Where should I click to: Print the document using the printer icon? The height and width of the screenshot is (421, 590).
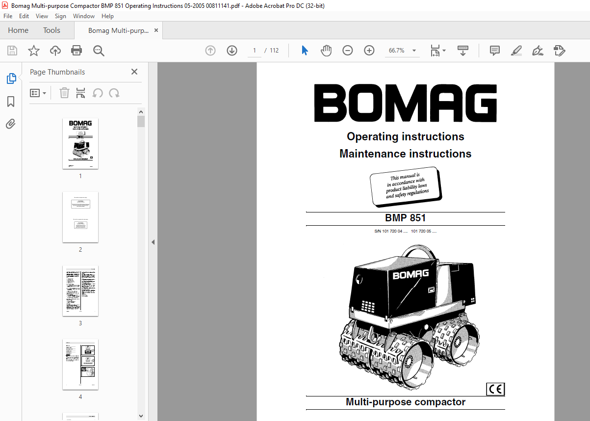tap(77, 51)
